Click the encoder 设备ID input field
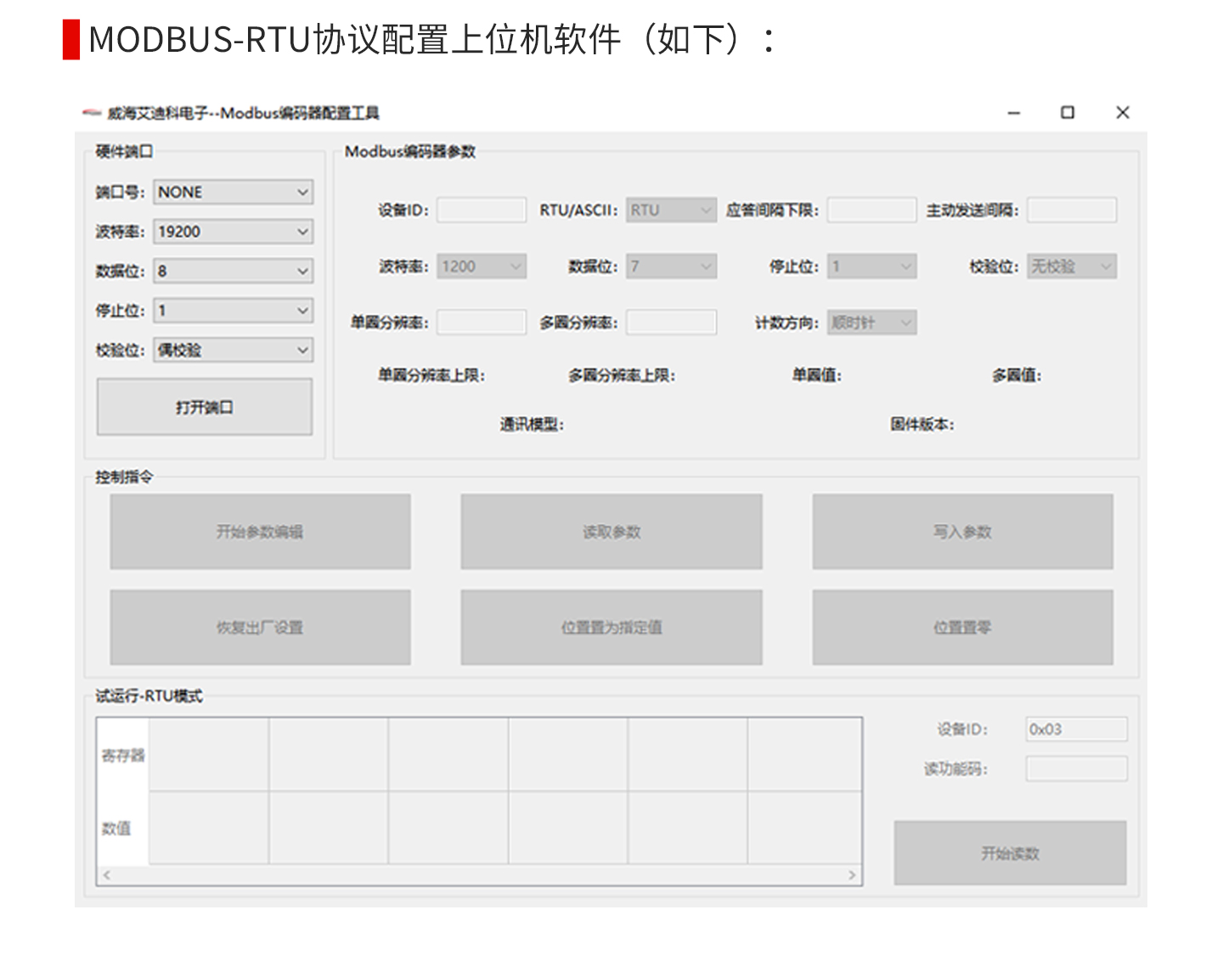The height and width of the screenshot is (977, 1223). point(482,211)
